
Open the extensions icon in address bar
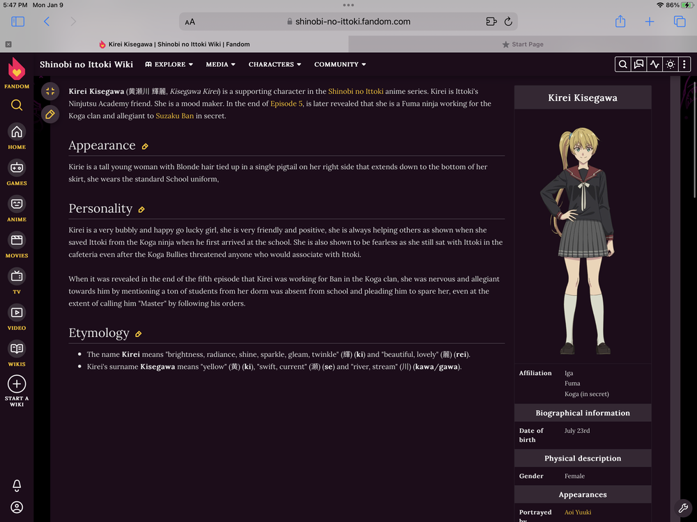(x=491, y=22)
